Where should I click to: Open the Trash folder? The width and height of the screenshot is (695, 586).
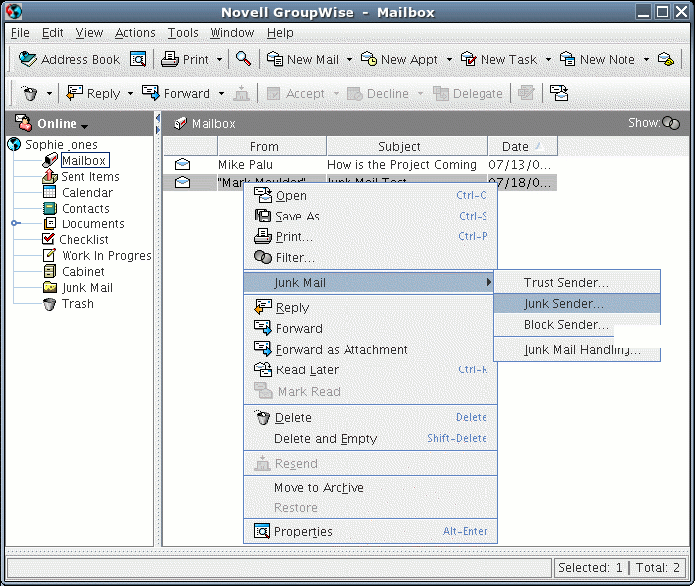point(76,304)
